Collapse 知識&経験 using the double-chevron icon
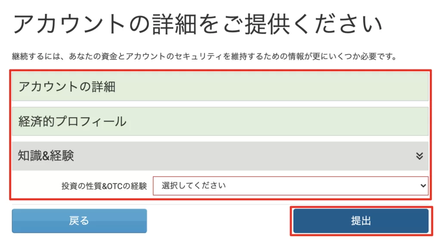 (419, 156)
